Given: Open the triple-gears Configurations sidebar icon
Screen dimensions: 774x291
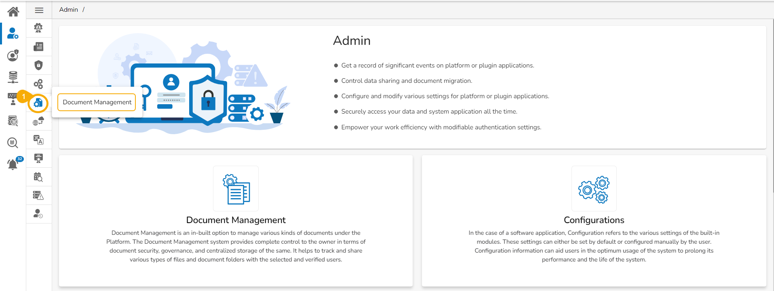Looking at the screenshot, I should (x=38, y=84).
